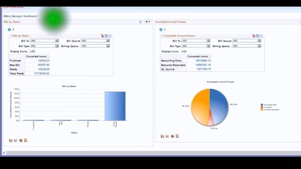Click the blue Accounting Entry pie slice
301x169 pixels.
point(219,105)
